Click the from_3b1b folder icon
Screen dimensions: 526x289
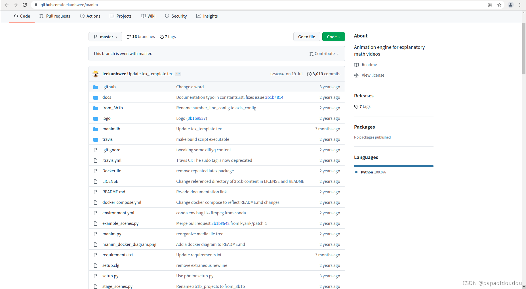pos(96,108)
